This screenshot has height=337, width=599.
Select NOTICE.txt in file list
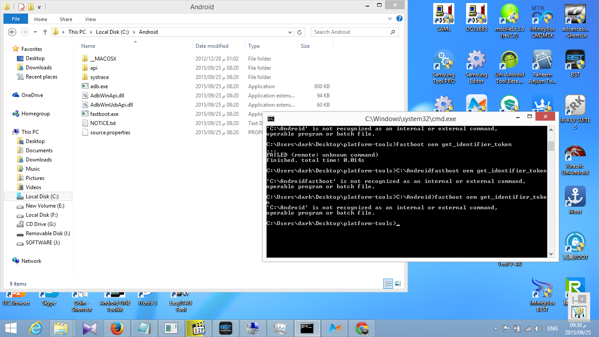[x=103, y=123]
